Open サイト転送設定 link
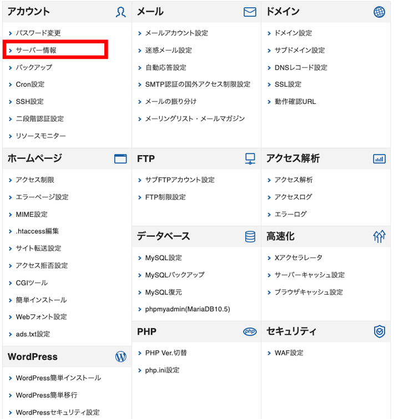 (38, 248)
